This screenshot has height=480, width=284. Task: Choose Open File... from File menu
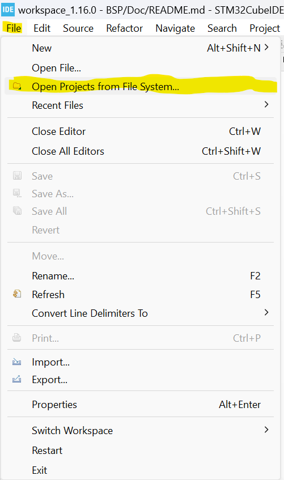(141, 67)
